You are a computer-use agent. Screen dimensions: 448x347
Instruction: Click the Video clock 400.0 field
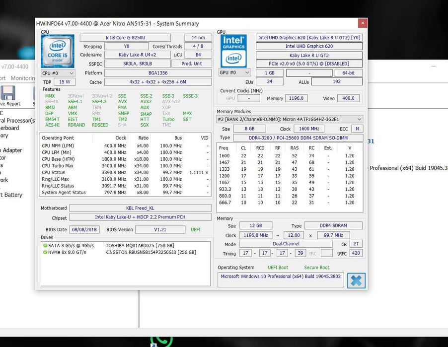(348, 98)
